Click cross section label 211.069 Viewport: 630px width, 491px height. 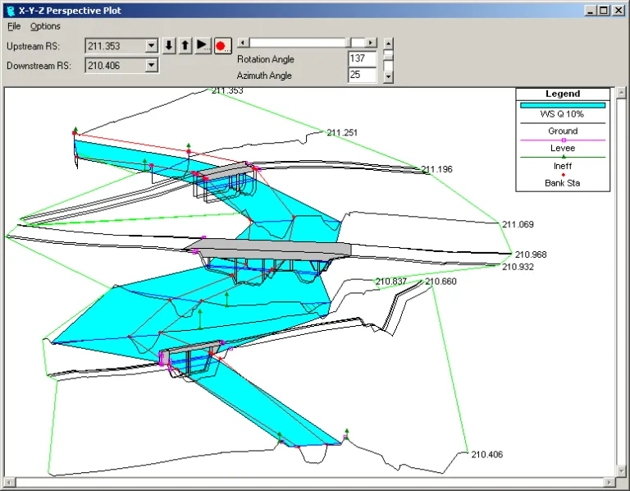(x=518, y=224)
